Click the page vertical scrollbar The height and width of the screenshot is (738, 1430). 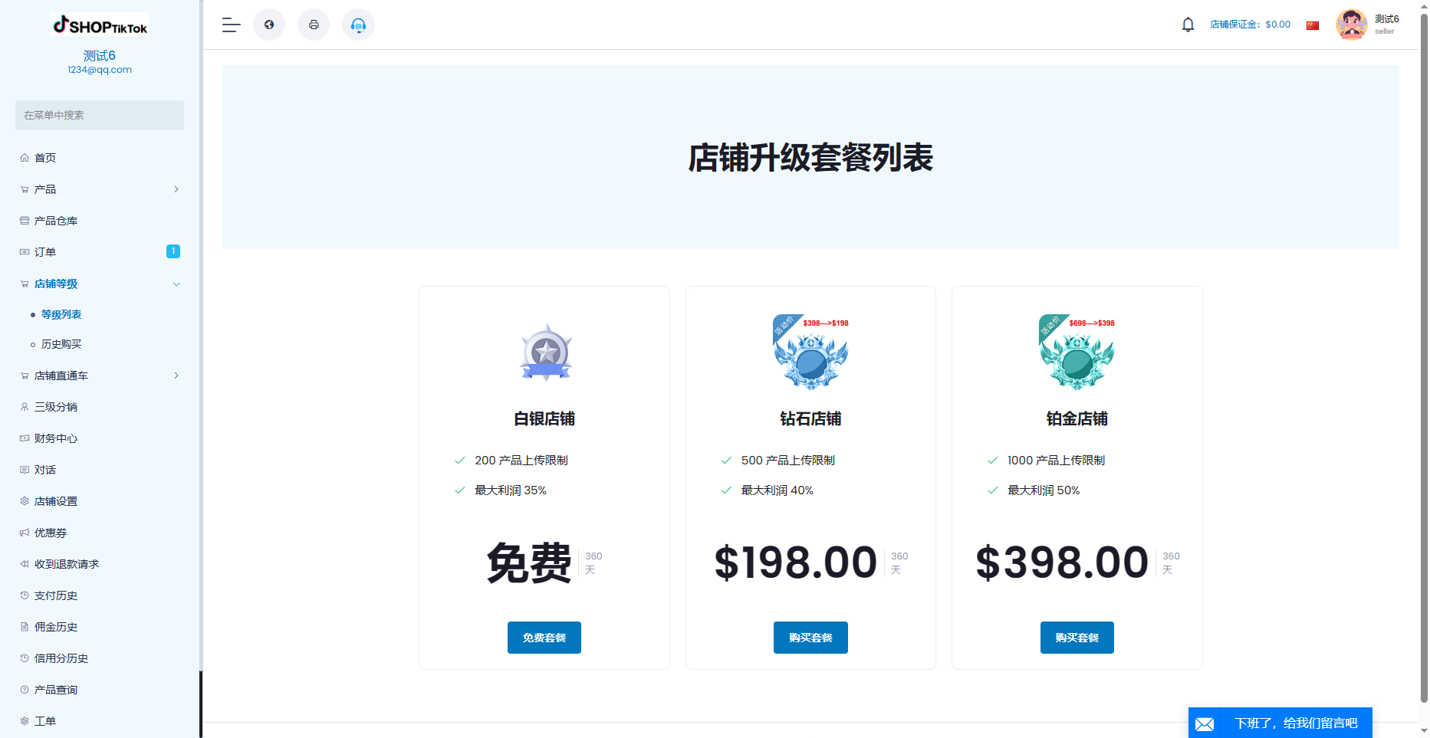click(x=1424, y=359)
